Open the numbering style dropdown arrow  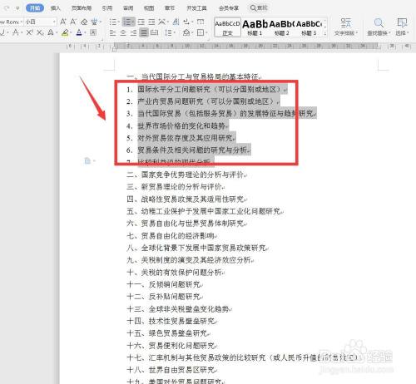[133, 22]
